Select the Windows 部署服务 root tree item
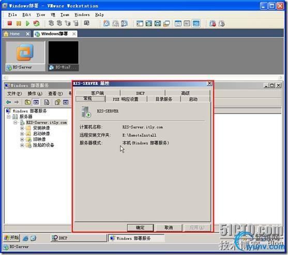 click(29, 111)
